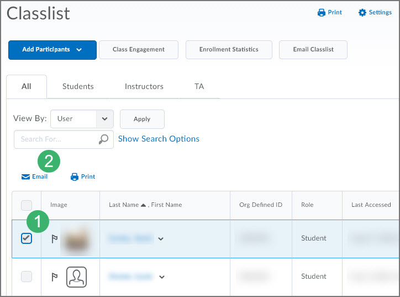The image size is (400, 297).
Task: Click the Enrollment Statistics button
Action: 229,50
